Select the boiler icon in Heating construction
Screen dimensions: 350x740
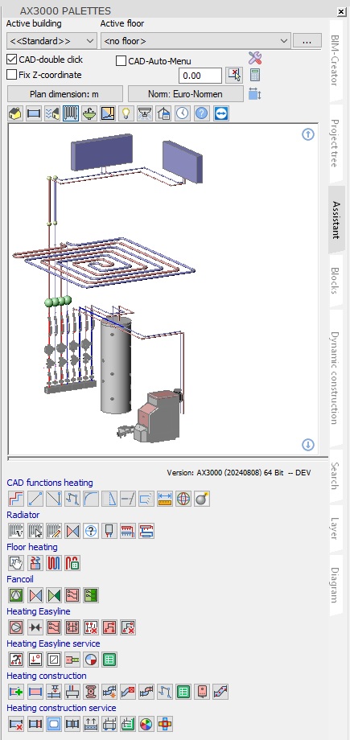coord(202,692)
